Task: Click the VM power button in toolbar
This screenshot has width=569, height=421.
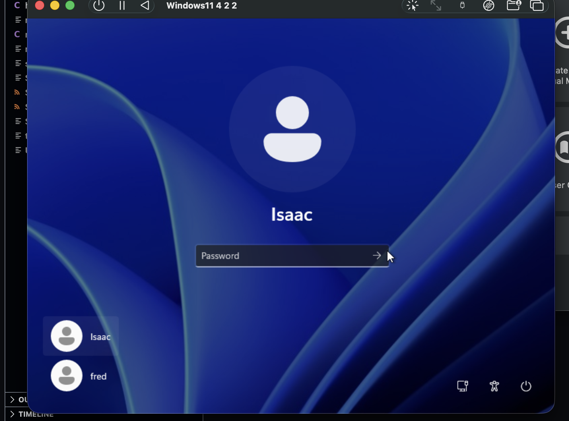Action: click(99, 5)
